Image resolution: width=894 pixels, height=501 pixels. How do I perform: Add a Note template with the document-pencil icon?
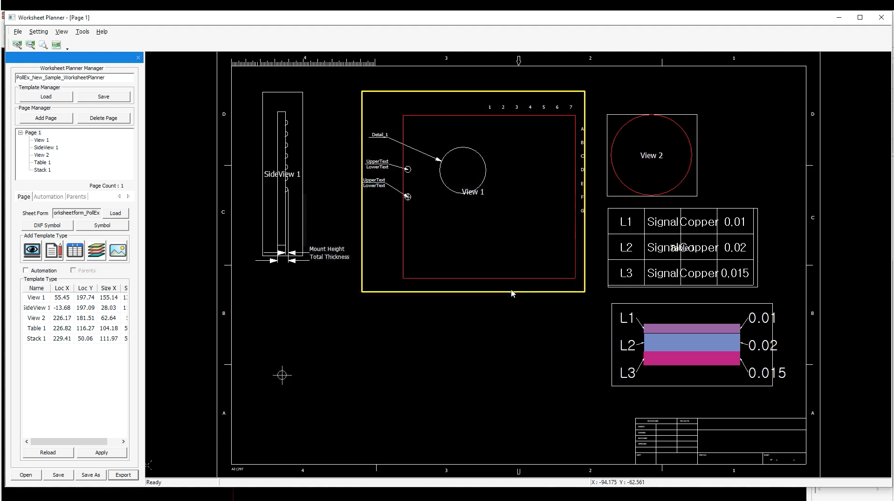[x=53, y=250]
